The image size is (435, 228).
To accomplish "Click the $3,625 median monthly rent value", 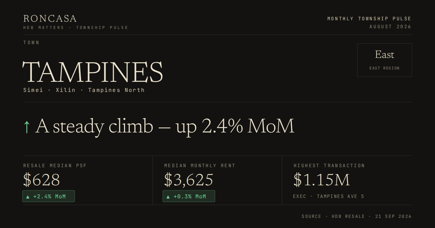I will click(x=189, y=180).
